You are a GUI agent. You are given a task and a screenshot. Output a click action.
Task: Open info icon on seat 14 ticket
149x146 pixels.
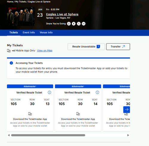pos(97,93)
